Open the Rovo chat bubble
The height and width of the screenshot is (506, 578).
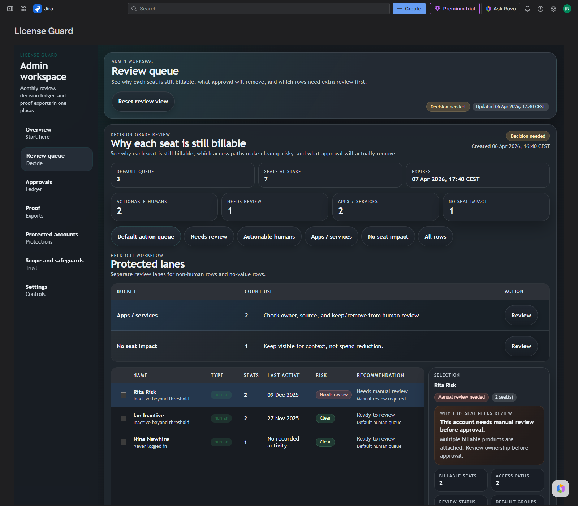point(561,489)
